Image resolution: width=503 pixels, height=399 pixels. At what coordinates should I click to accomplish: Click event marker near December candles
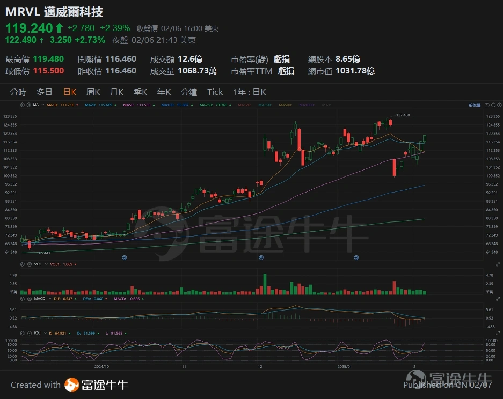261,257
